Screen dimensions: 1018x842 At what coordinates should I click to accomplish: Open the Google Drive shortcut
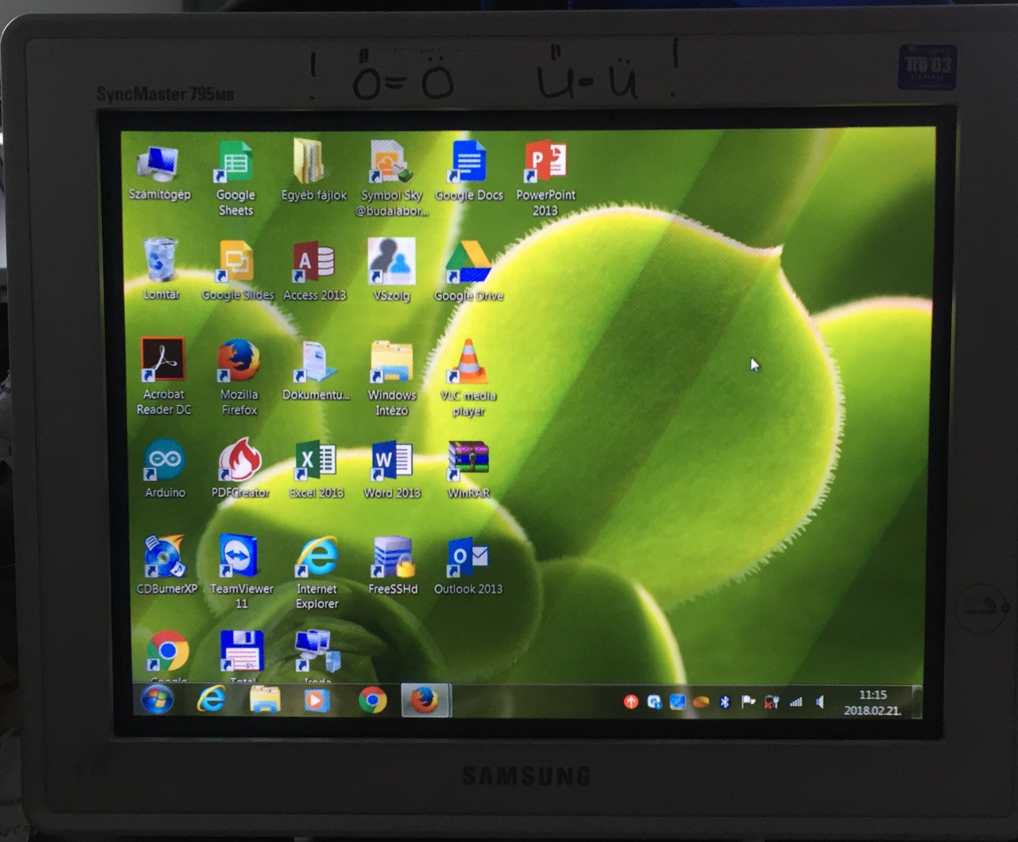click(x=468, y=271)
